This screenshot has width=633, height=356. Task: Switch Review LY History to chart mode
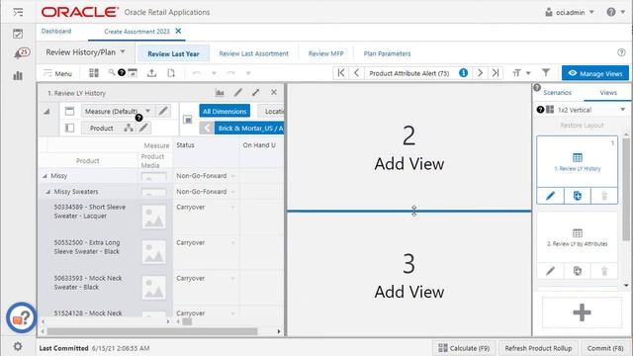click(x=220, y=92)
